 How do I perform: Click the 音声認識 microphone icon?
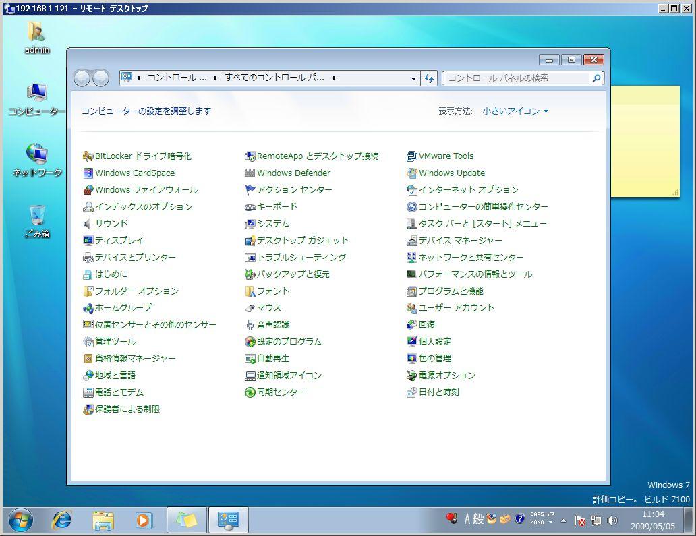pos(250,325)
